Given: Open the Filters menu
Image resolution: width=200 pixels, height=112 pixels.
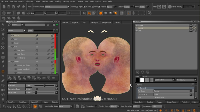Looking at the screenshot, I should [72, 1].
